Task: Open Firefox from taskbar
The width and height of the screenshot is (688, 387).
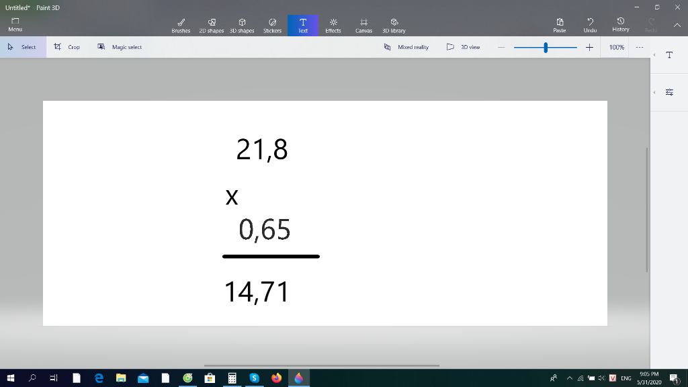Action: [276, 378]
